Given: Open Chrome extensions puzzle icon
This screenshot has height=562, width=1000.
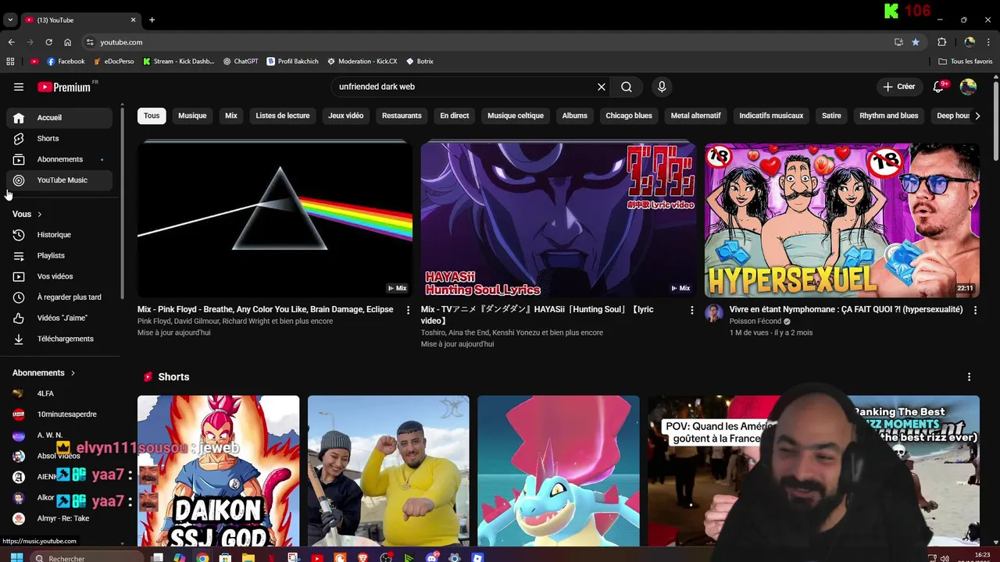Looking at the screenshot, I should (941, 42).
